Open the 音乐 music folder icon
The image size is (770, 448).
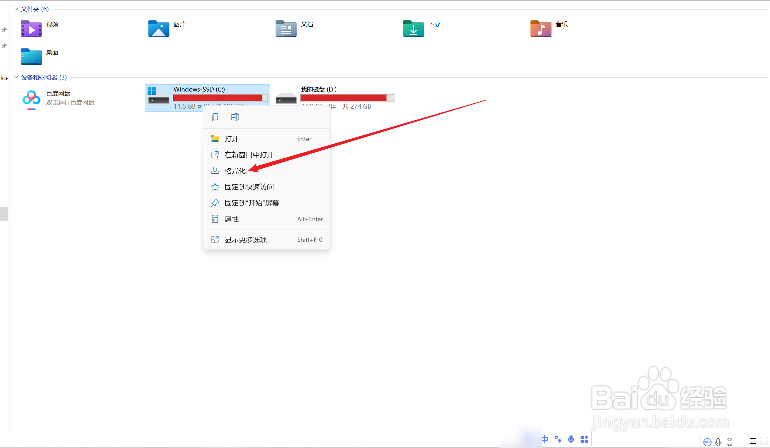pos(541,28)
